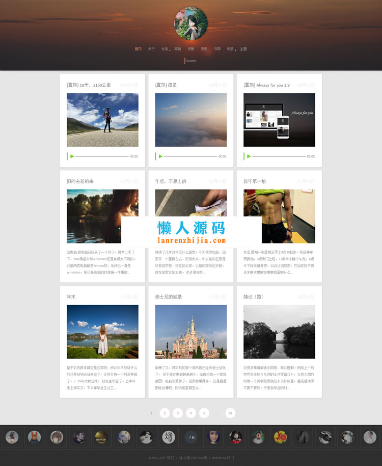Go to the 首页 menu item
382x466 pixels.
coord(138,48)
